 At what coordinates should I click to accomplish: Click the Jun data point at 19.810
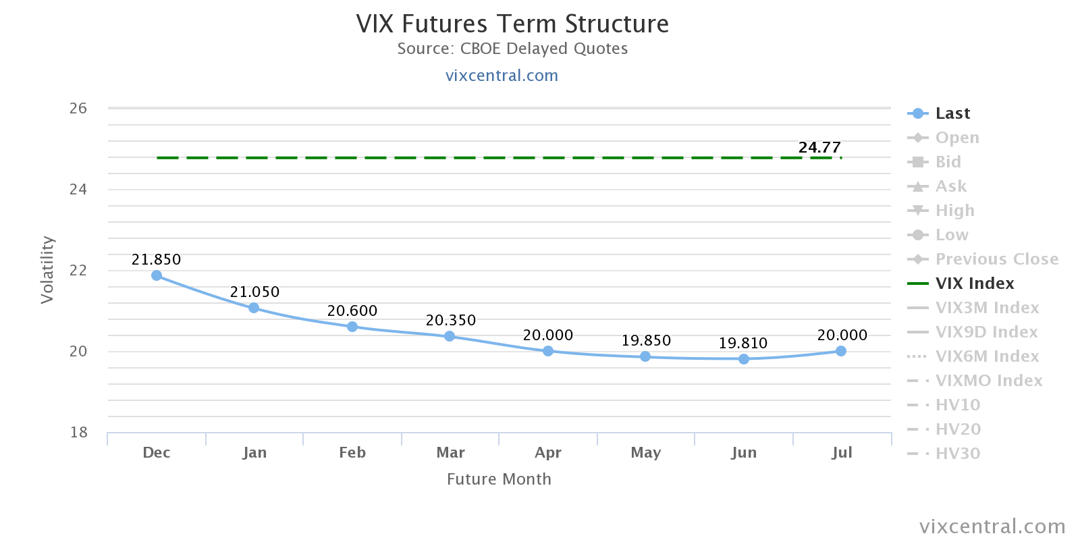(743, 359)
